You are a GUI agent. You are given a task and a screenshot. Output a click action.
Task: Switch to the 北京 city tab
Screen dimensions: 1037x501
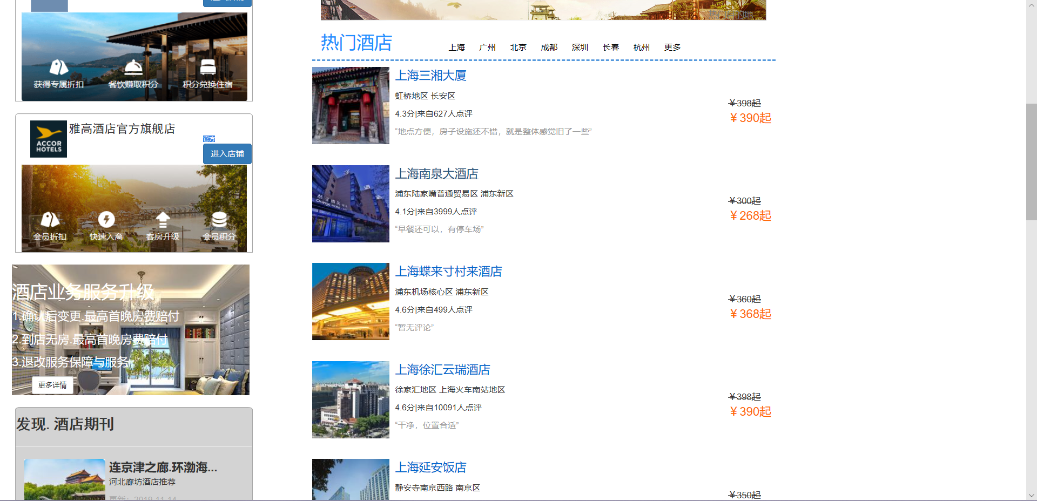click(x=518, y=48)
